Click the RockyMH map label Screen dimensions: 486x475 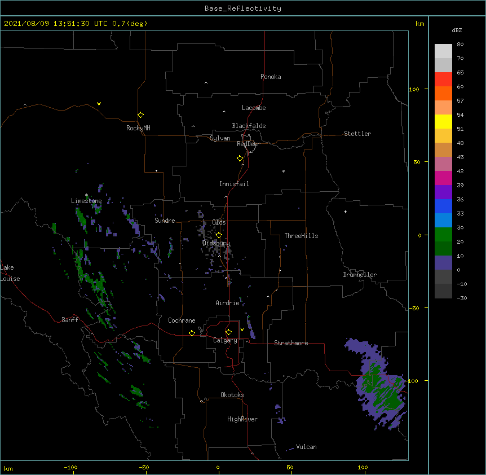point(138,128)
